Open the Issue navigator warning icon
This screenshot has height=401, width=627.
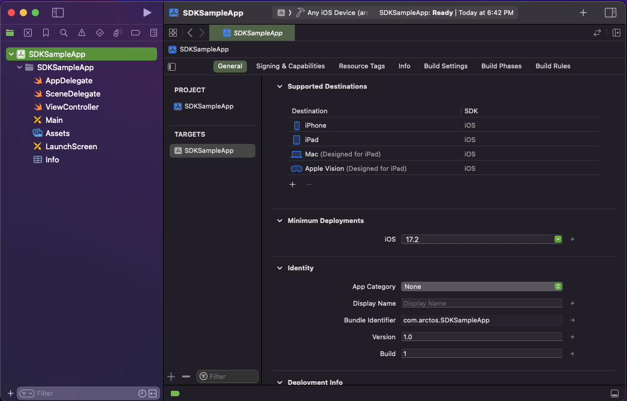tap(82, 33)
